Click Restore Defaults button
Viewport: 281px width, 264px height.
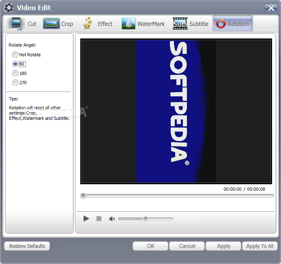click(x=27, y=246)
